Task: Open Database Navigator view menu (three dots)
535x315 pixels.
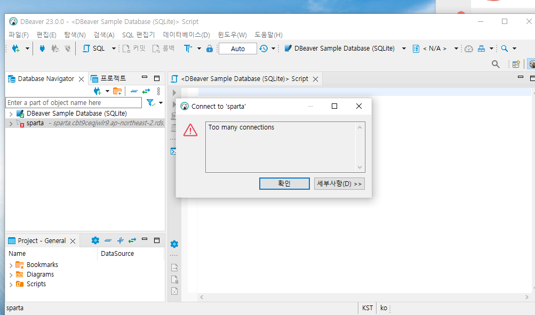Action: (158, 91)
